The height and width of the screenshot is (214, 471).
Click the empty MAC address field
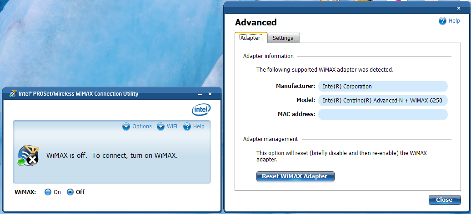point(383,114)
